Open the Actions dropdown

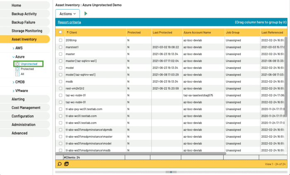tap(68, 14)
